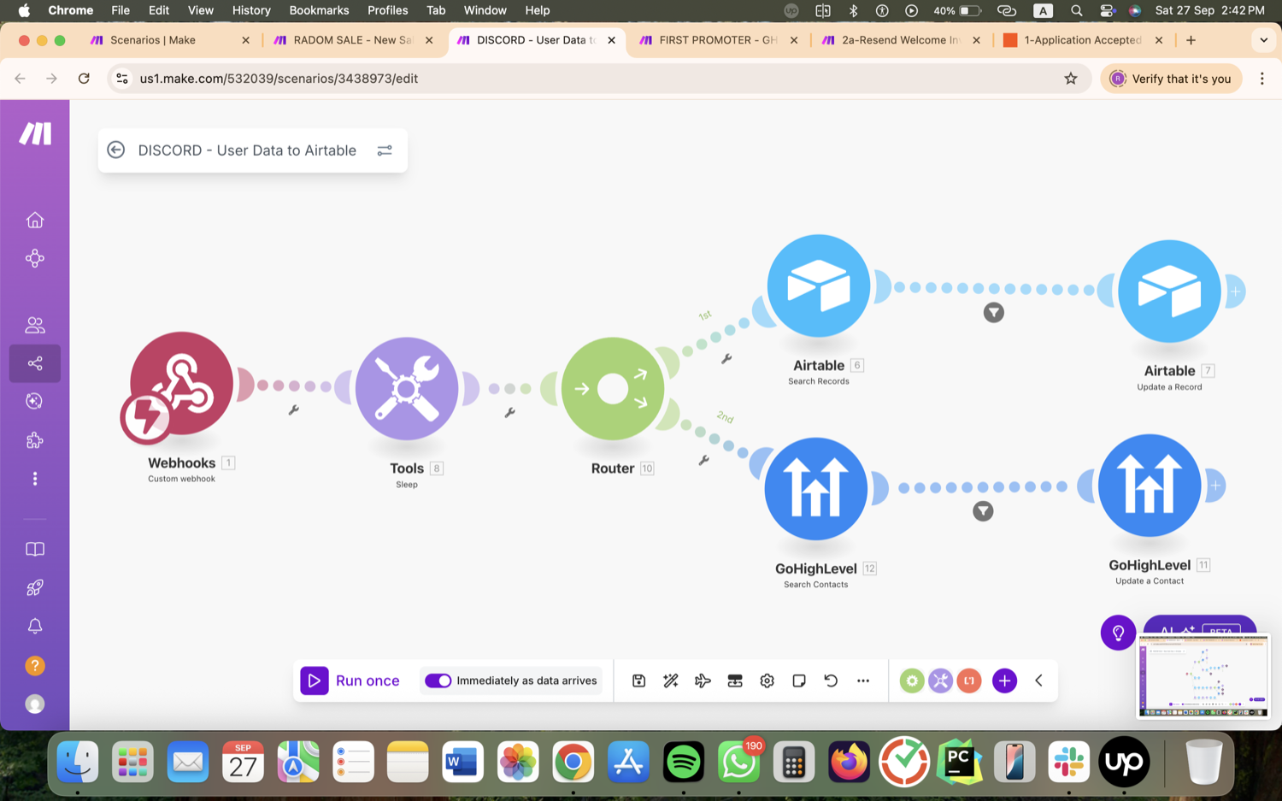Open Notes icon in bottom toolbar
The height and width of the screenshot is (801, 1282).
(799, 680)
